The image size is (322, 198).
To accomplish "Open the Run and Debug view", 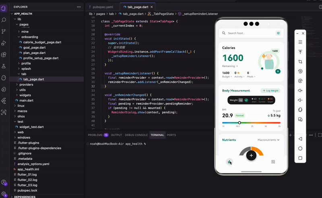I will point(4,43).
